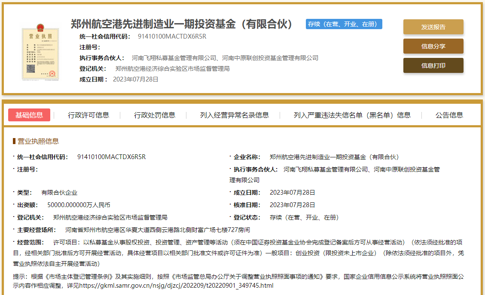Click the 主要经营场所 address text
Viewport: 485px width, 295px height.
coord(157,230)
